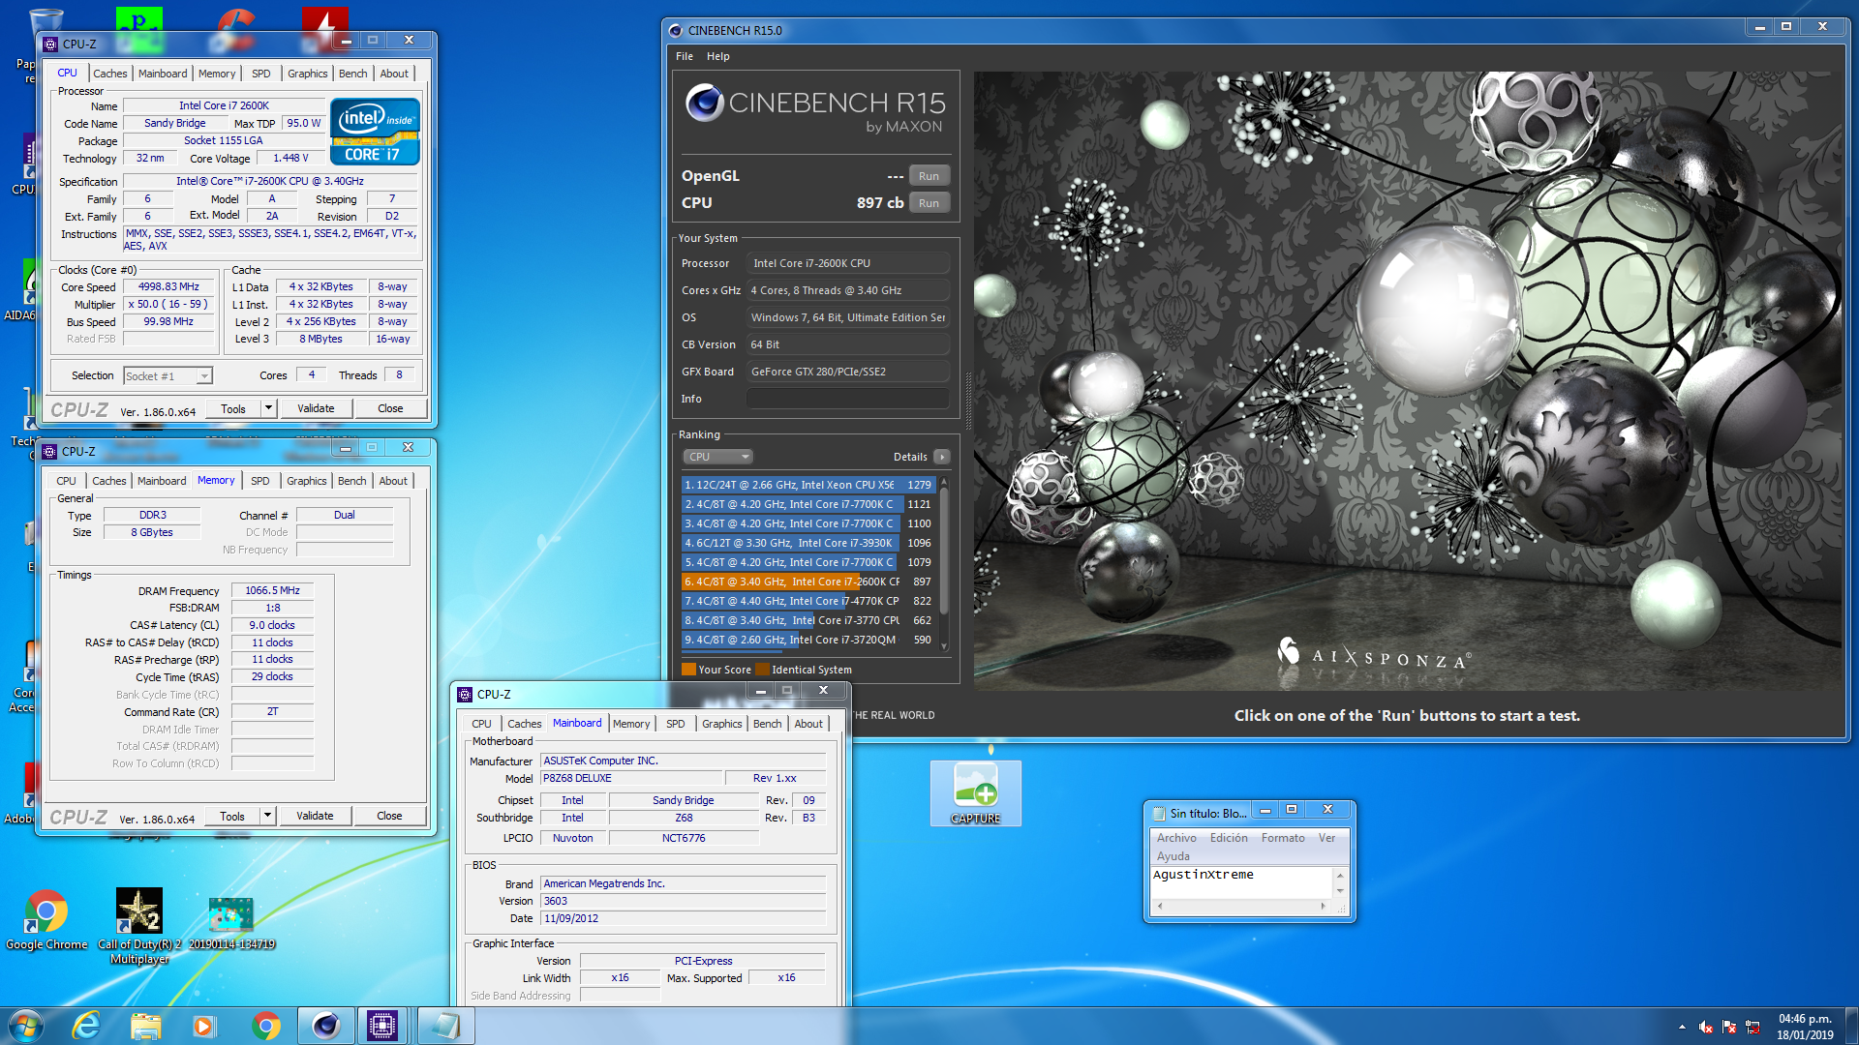Open the Windows Start button
The height and width of the screenshot is (1045, 1859).
click(x=26, y=1026)
